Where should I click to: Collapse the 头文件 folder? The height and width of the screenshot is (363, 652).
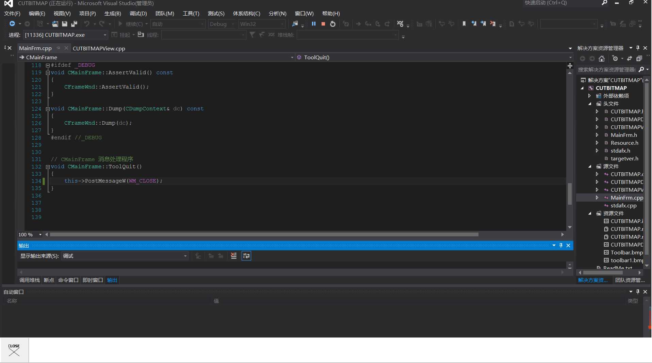590,104
